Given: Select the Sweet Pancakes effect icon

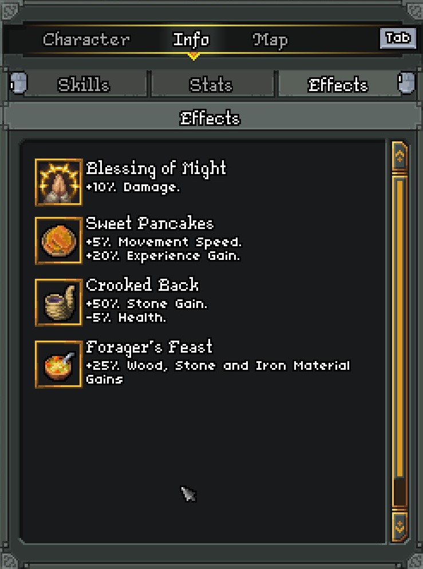Looking at the screenshot, I should 59,240.
